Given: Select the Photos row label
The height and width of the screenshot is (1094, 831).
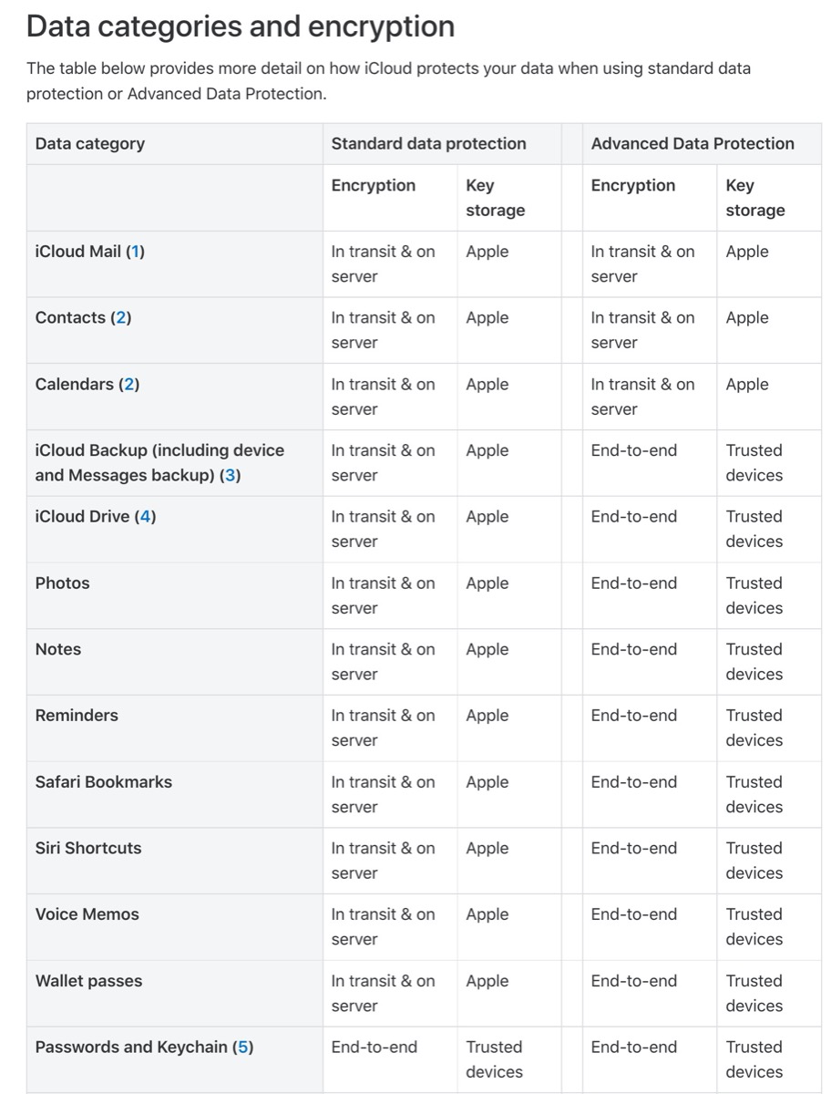Looking at the screenshot, I should coord(63,583).
